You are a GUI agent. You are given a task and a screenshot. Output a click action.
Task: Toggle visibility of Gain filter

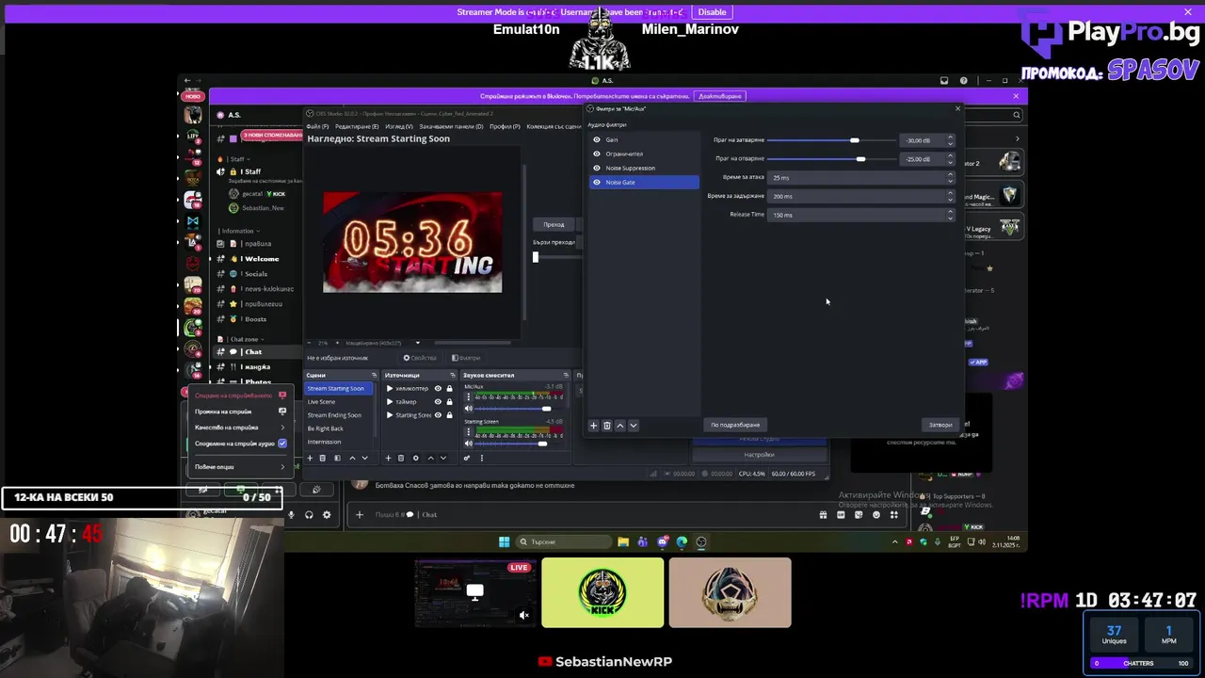point(597,139)
